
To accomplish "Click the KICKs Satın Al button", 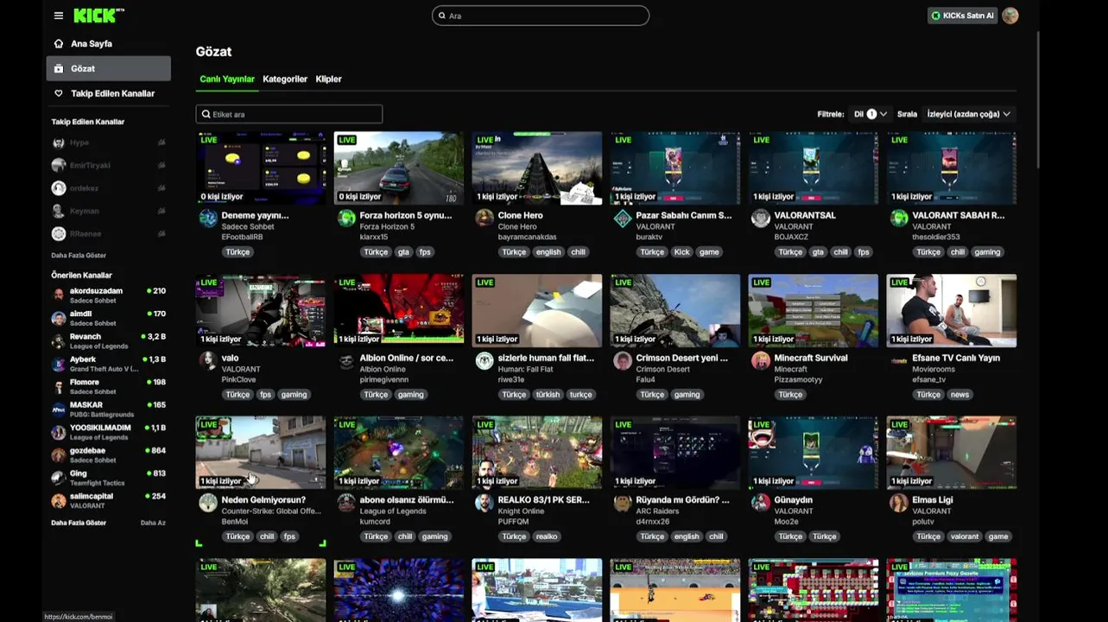I will tap(962, 16).
